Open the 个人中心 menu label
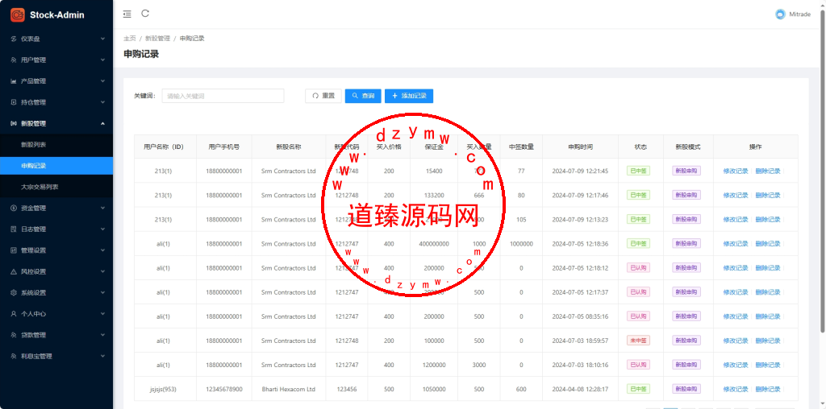Viewport: 826px width, 409px height. [33, 314]
